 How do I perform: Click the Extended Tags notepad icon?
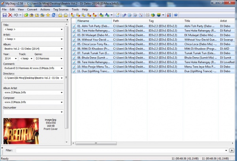coord(117,15)
